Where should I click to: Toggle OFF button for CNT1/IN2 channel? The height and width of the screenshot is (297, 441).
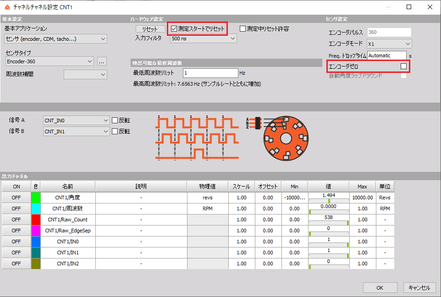coord(17,264)
